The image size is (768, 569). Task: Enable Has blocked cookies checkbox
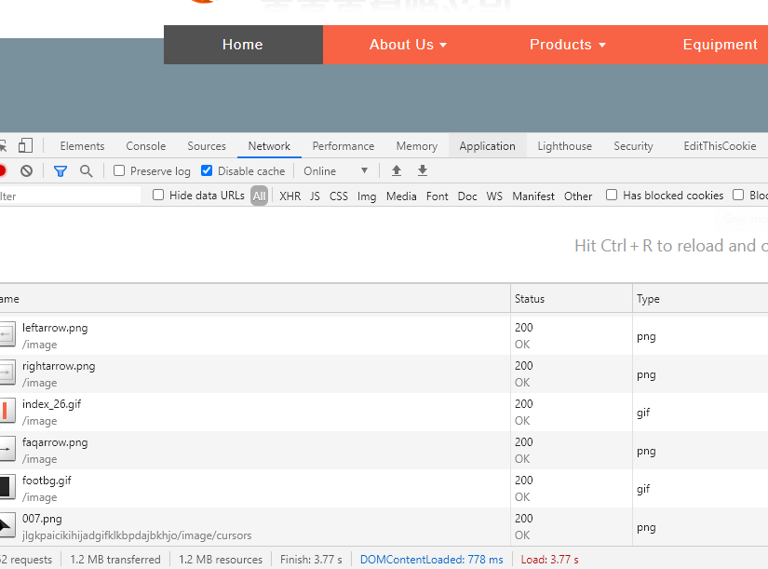tap(612, 196)
